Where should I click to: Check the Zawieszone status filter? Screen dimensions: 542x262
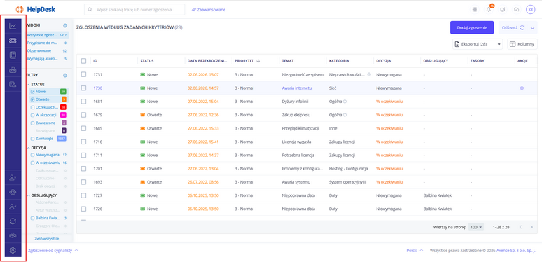coord(32,123)
